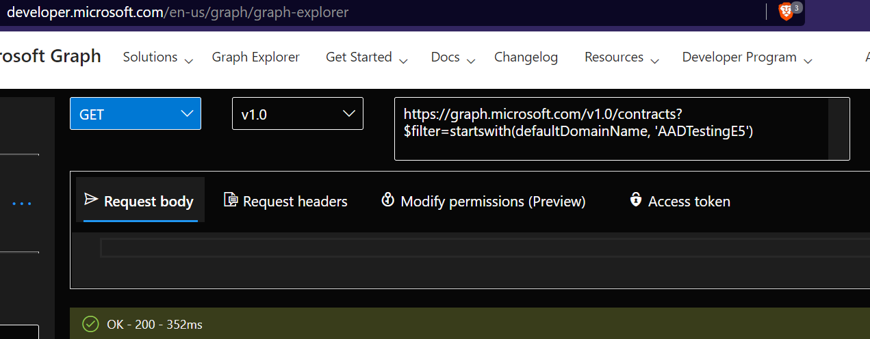
Task: Switch to Modify permissions (Preview) tab
Action: pos(484,201)
